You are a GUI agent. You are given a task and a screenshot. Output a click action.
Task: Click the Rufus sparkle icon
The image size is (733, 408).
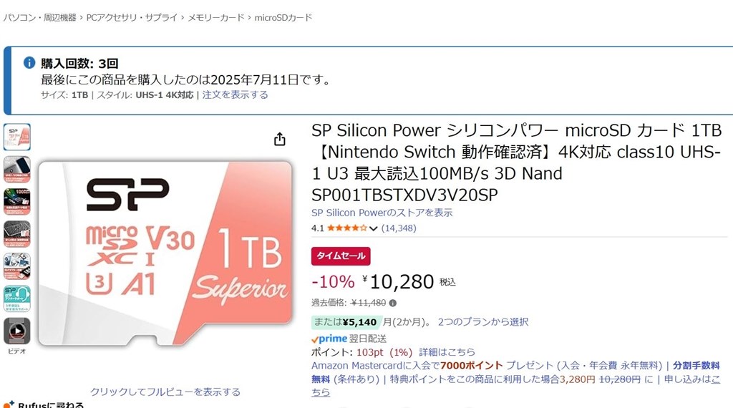coord(8,404)
